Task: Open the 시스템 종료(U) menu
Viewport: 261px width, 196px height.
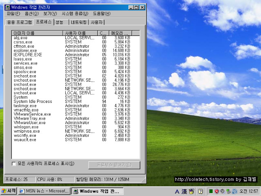Action: (x=75, y=13)
